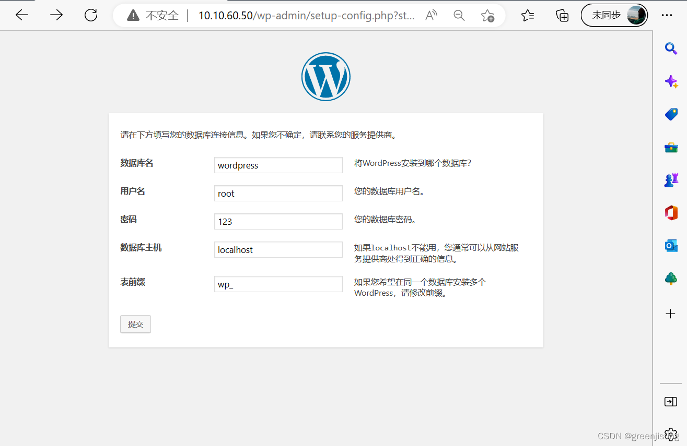Image resolution: width=687 pixels, height=446 pixels.
Task: Click the 数据库名 label
Action: pos(137,163)
